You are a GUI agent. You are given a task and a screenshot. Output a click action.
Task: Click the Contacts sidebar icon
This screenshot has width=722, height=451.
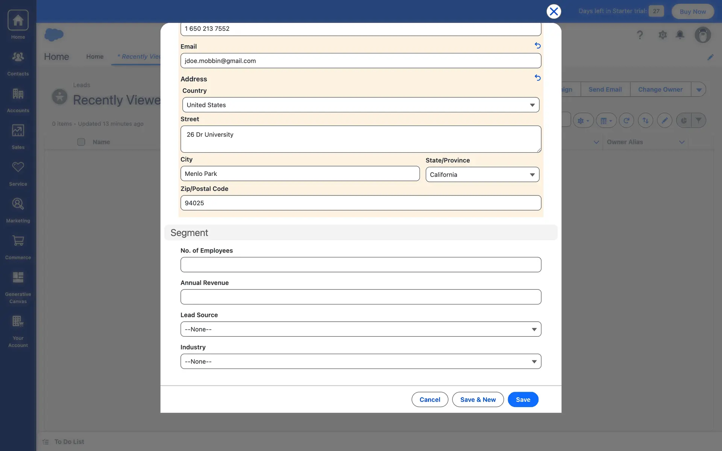pyautogui.click(x=18, y=57)
